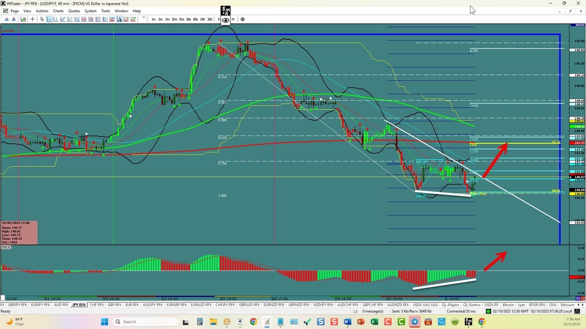This screenshot has width=586, height=329.
Task: Select the crosshair cursor tool
Action: [x=32, y=19]
